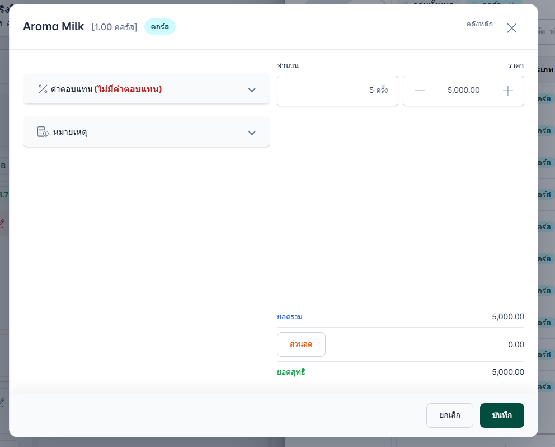Decrease price with the minus icon

(420, 91)
